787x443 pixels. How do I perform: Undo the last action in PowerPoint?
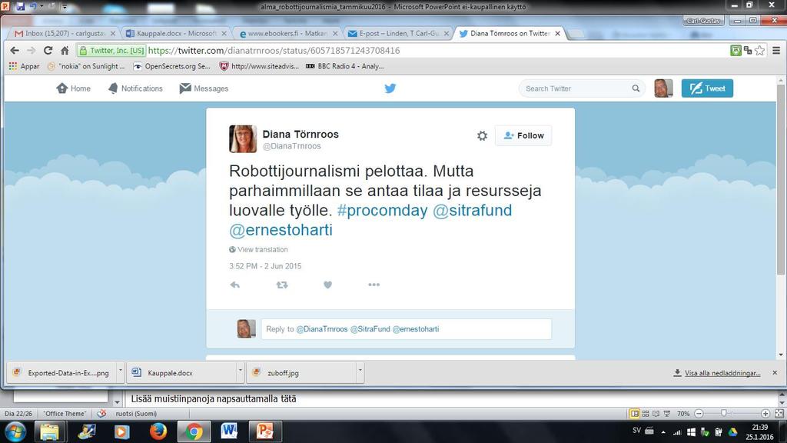tap(33, 6)
